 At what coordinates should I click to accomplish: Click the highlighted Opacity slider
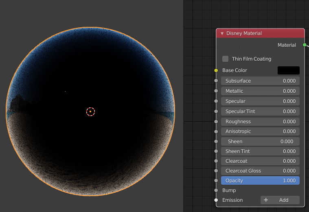coord(260,181)
